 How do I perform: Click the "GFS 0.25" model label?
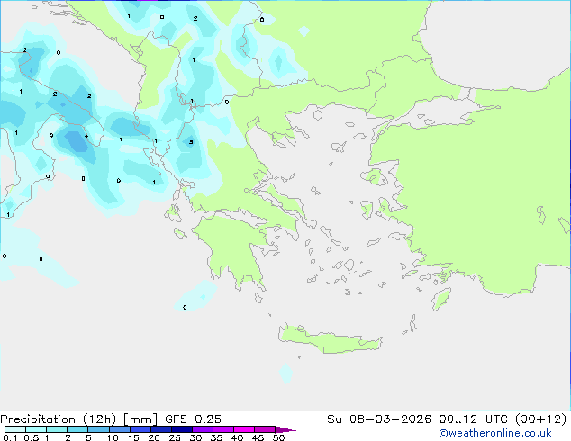pos(193,419)
